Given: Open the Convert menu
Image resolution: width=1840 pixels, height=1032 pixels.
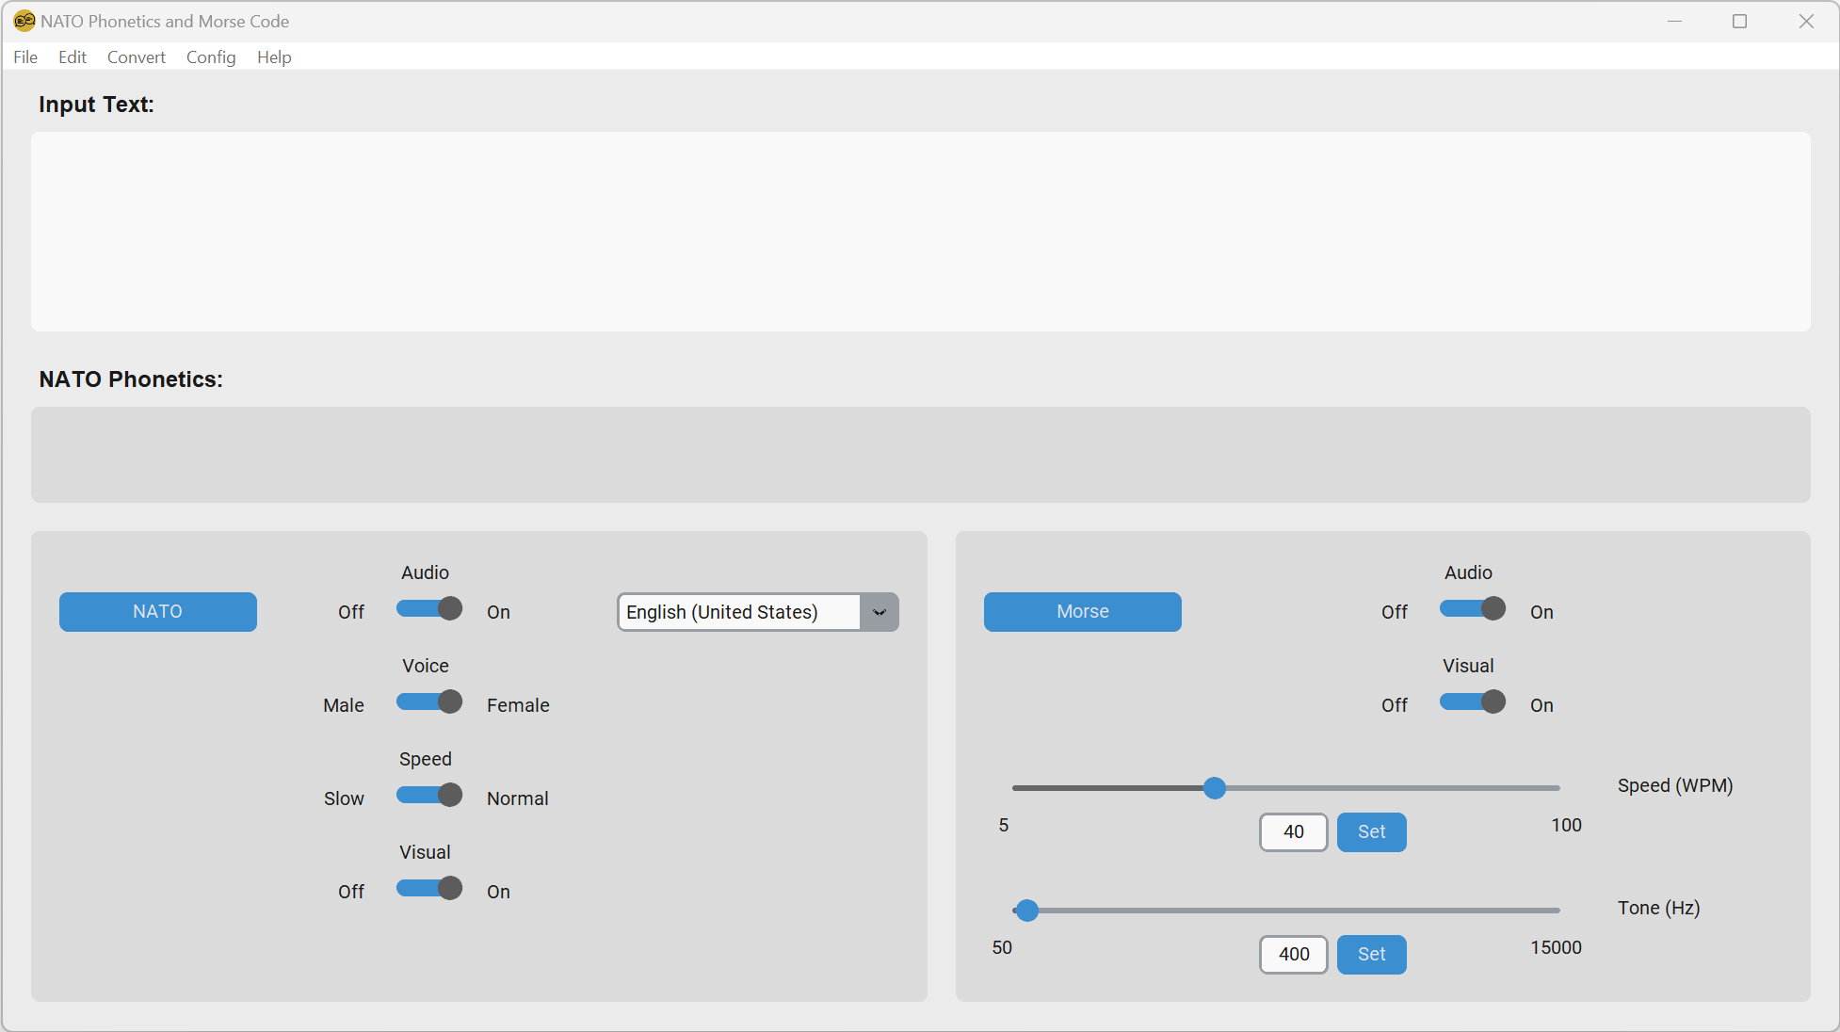Looking at the screenshot, I should (136, 57).
